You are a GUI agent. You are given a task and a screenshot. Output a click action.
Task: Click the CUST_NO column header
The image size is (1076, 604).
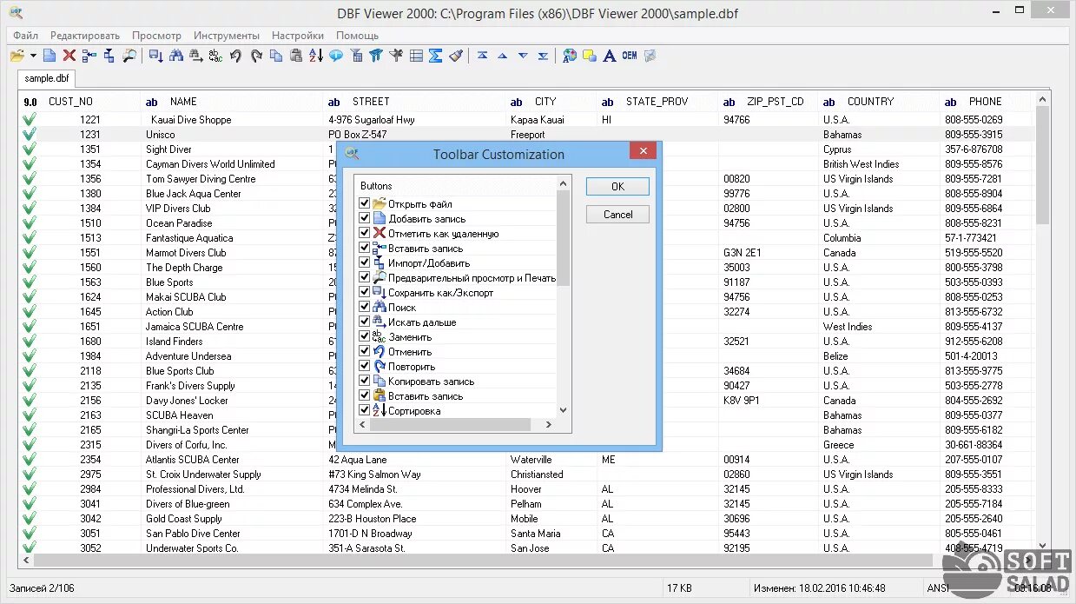[79, 102]
